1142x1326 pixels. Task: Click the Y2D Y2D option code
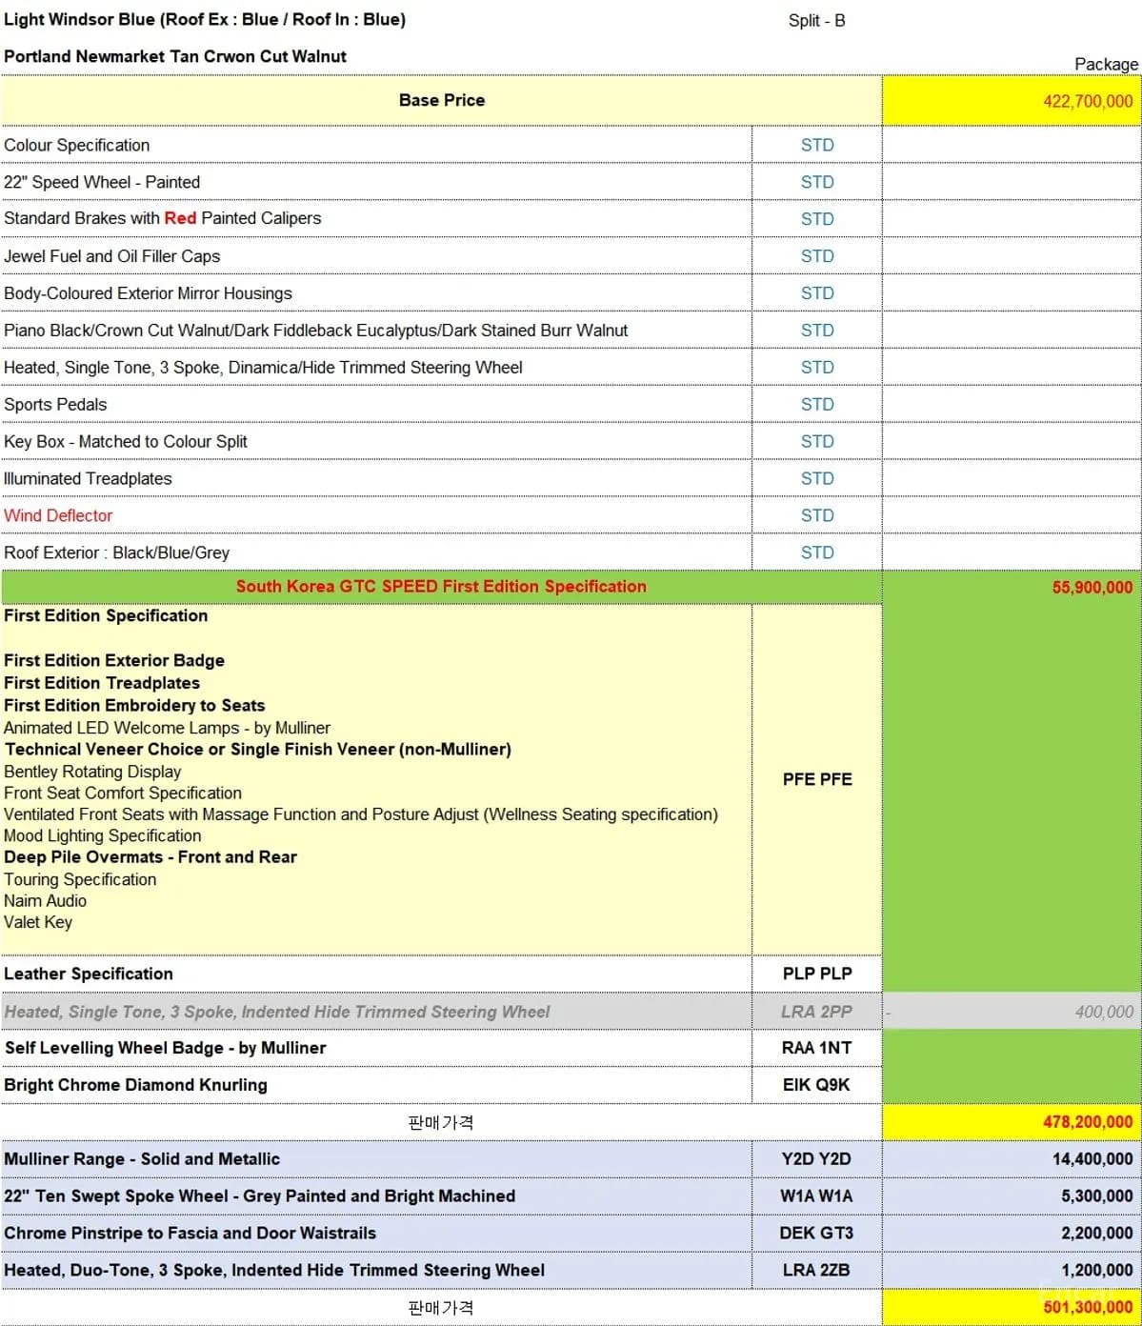tap(817, 1159)
